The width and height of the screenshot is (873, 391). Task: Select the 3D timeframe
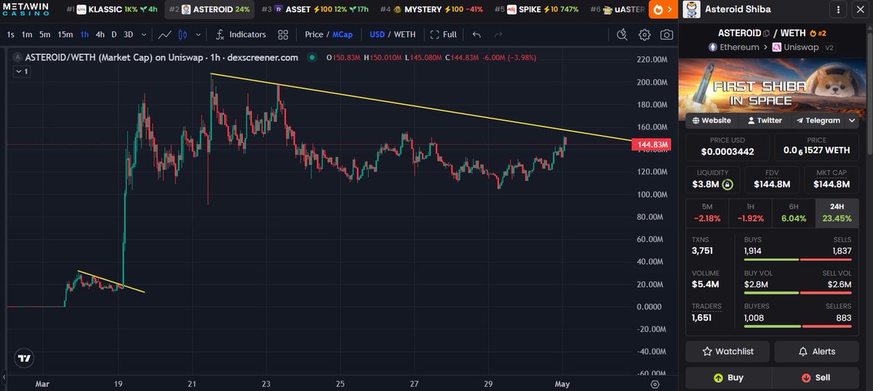click(129, 34)
